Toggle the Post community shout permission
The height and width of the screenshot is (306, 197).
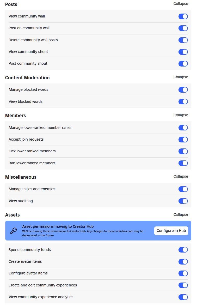183,64
